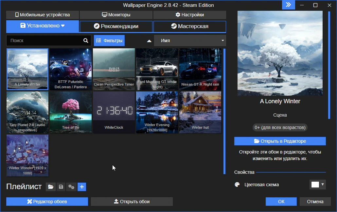The width and height of the screenshot is (337, 212).
Task: Toggle ascending sort order arrow
Action: coord(149,41)
